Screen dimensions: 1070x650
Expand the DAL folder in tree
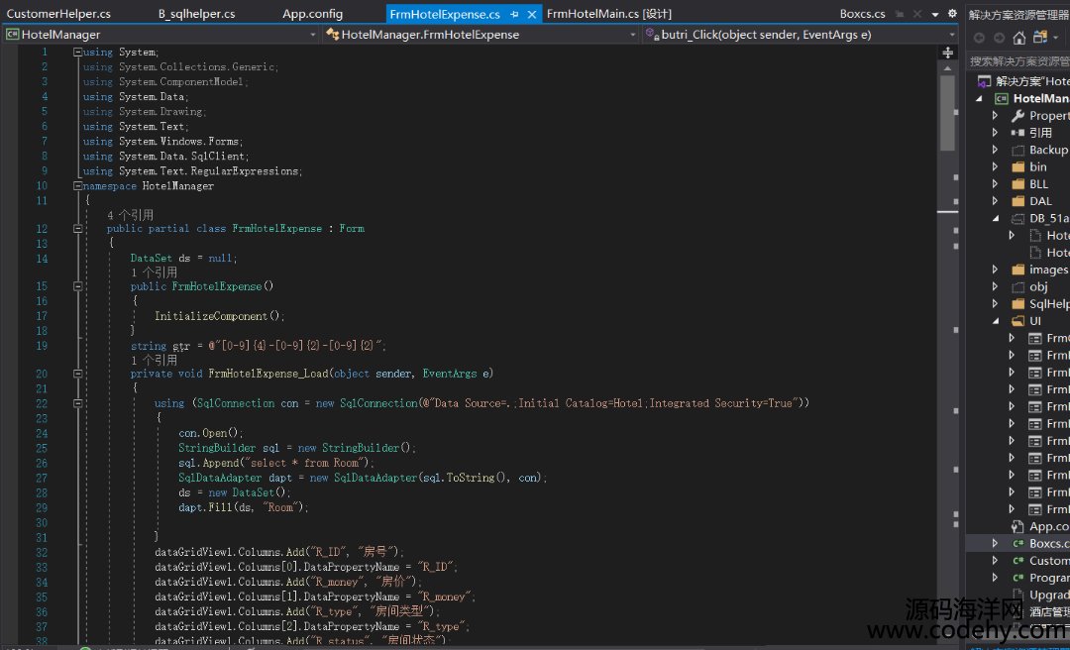996,201
